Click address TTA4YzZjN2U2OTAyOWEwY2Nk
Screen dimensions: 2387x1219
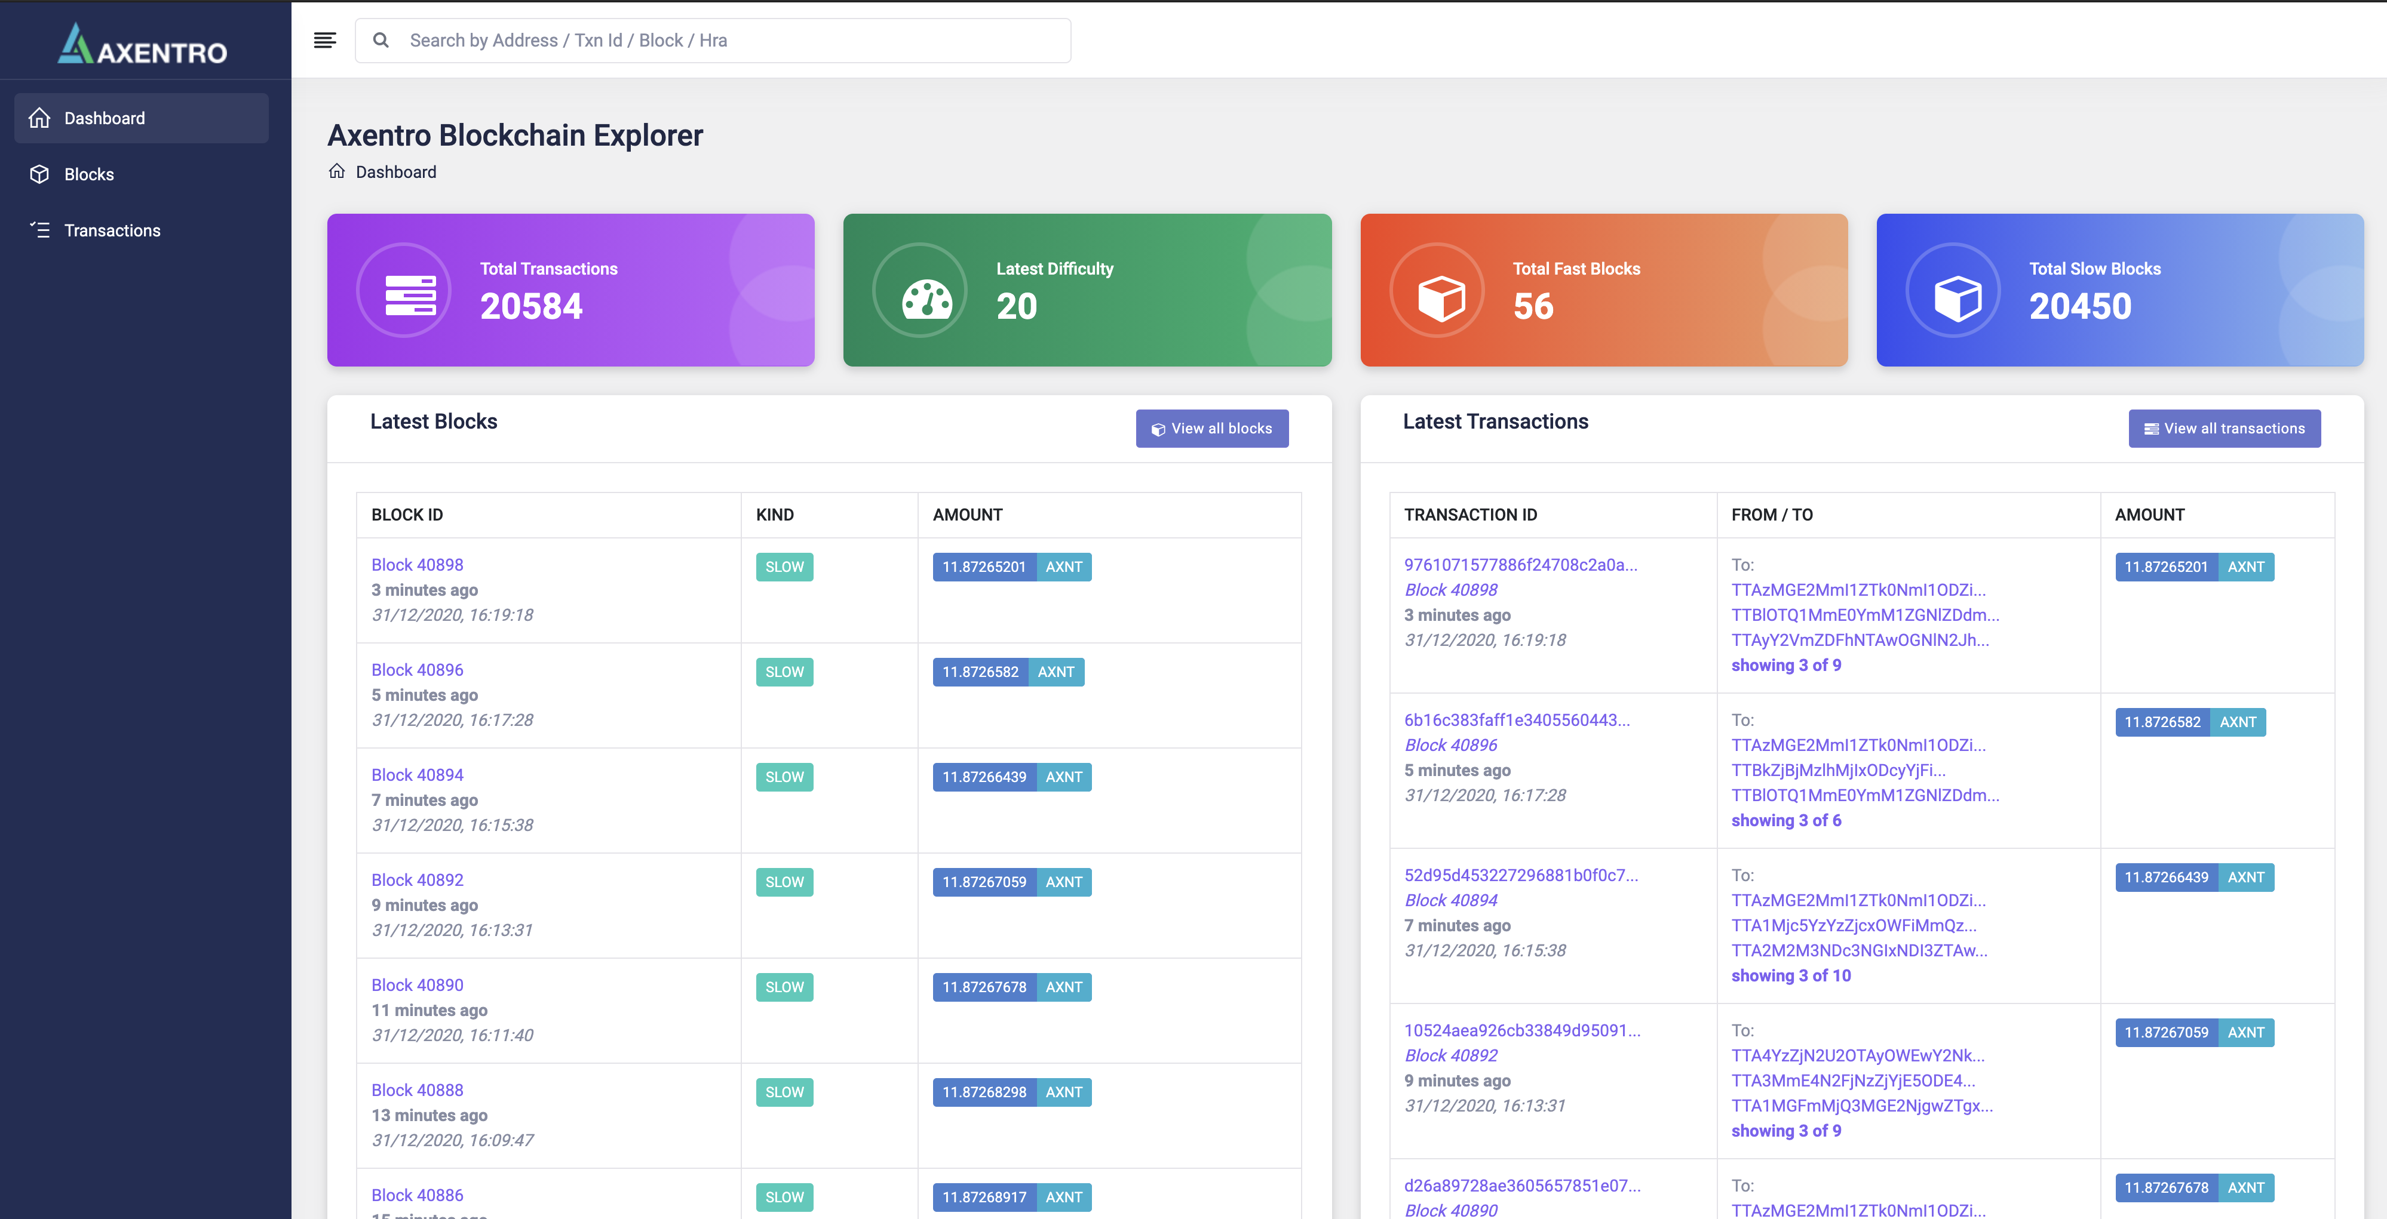[1858, 1055]
